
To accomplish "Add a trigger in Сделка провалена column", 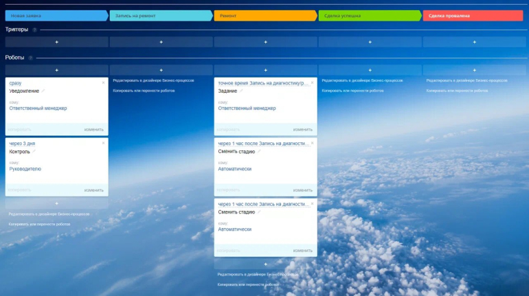I will [474, 42].
